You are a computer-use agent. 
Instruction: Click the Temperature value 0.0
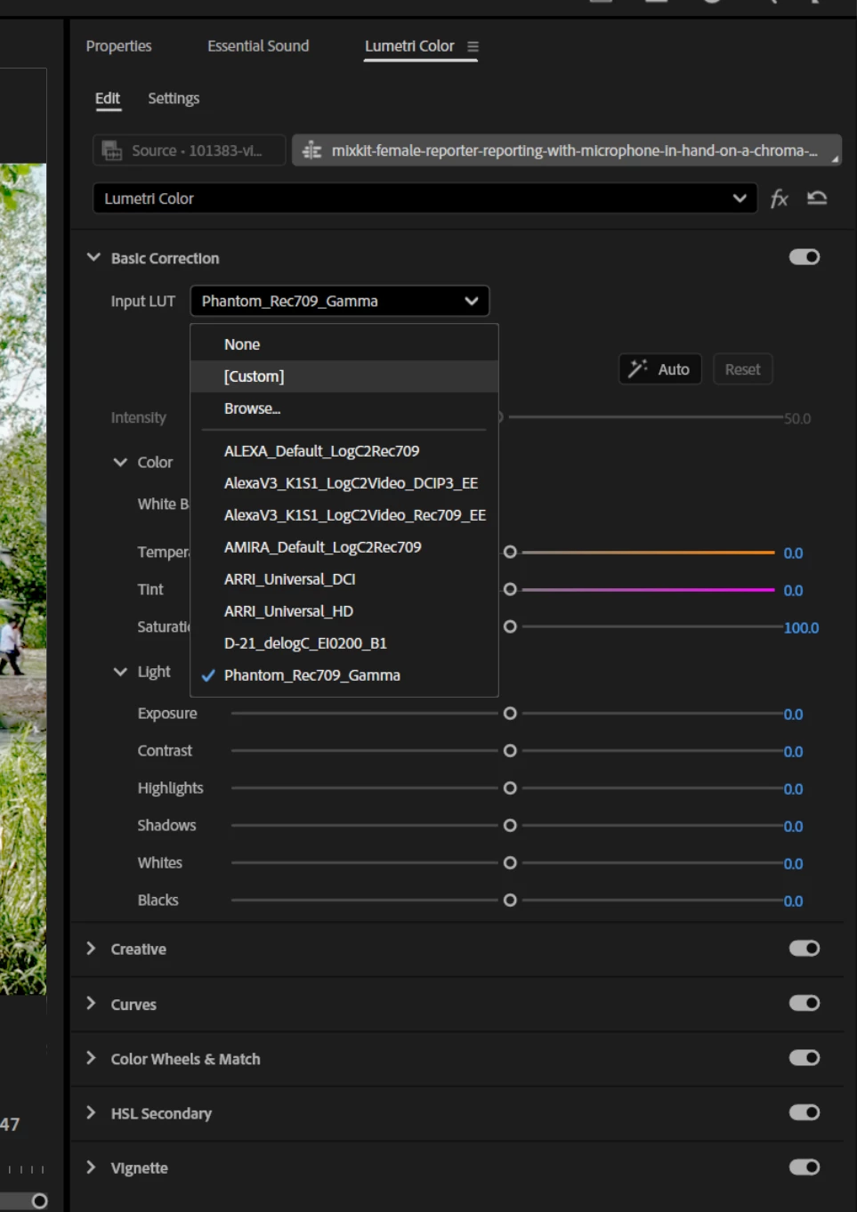793,553
